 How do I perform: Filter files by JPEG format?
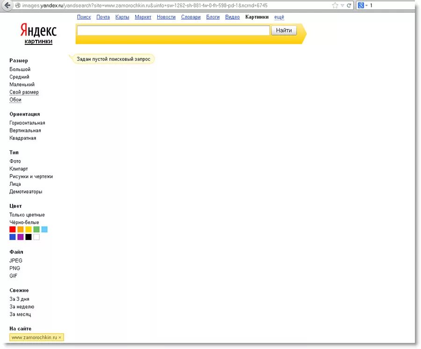click(x=16, y=261)
